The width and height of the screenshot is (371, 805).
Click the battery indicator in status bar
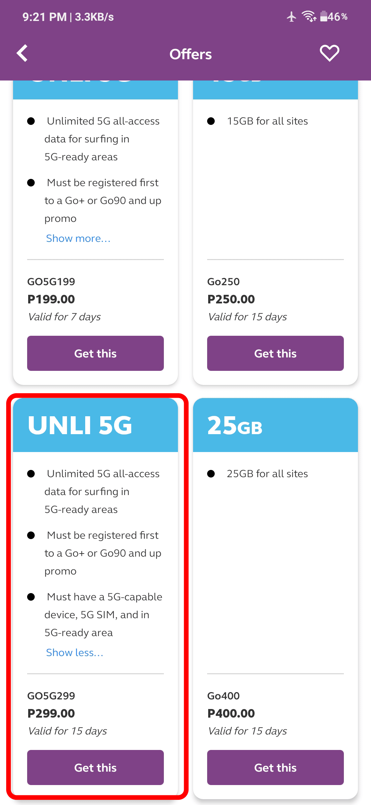[323, 16]
